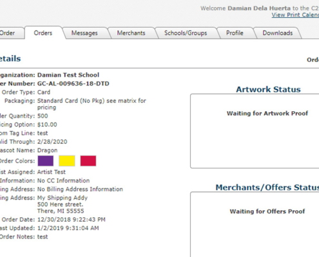This screenshot has height=257, width=319.
Task: Click the Waiting for Artwork Proof status
Action: [267, 113]
